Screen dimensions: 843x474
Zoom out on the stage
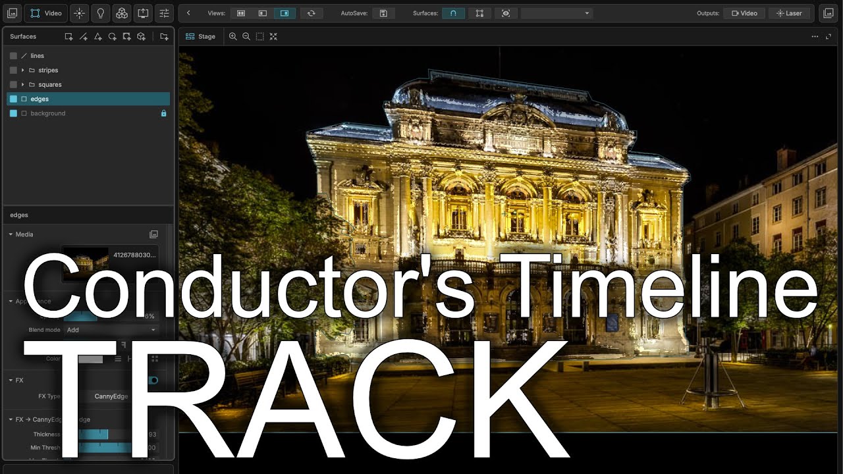[x=246, y=36]
